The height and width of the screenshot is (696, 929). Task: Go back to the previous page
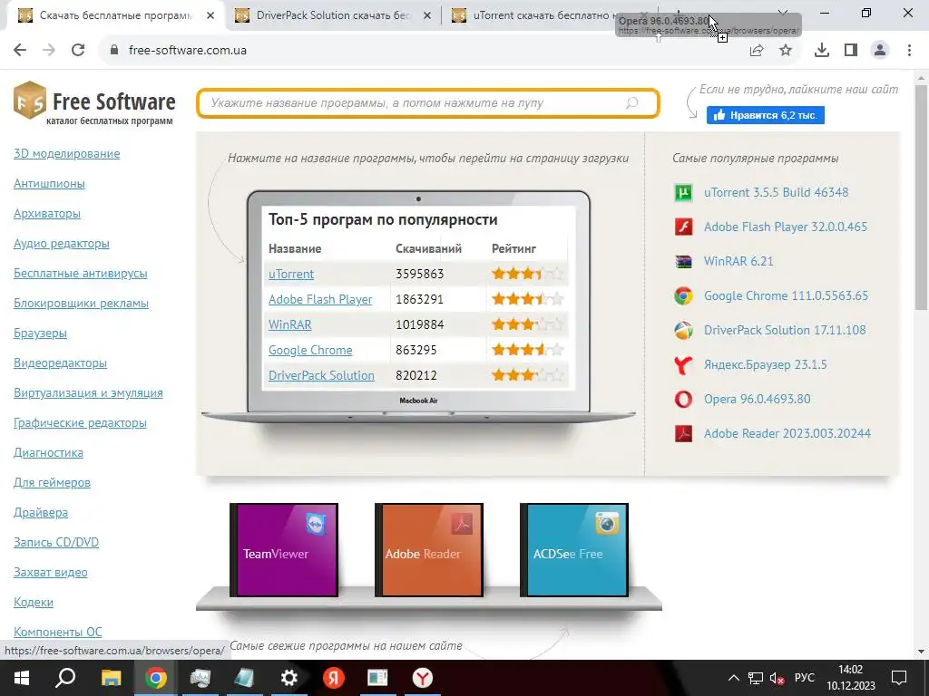(20, 51)
